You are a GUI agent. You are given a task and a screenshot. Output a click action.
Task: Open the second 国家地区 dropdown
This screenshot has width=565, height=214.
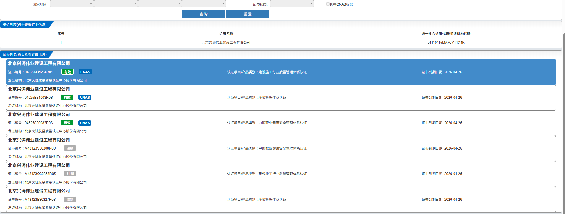pos(116,4)
